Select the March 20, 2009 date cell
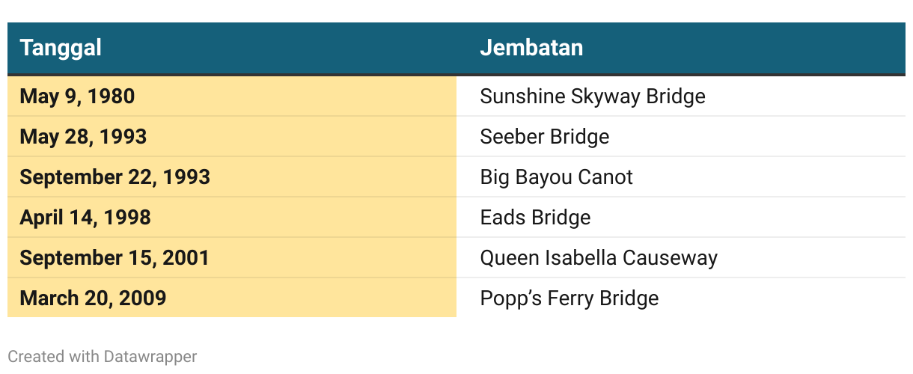 232,298
